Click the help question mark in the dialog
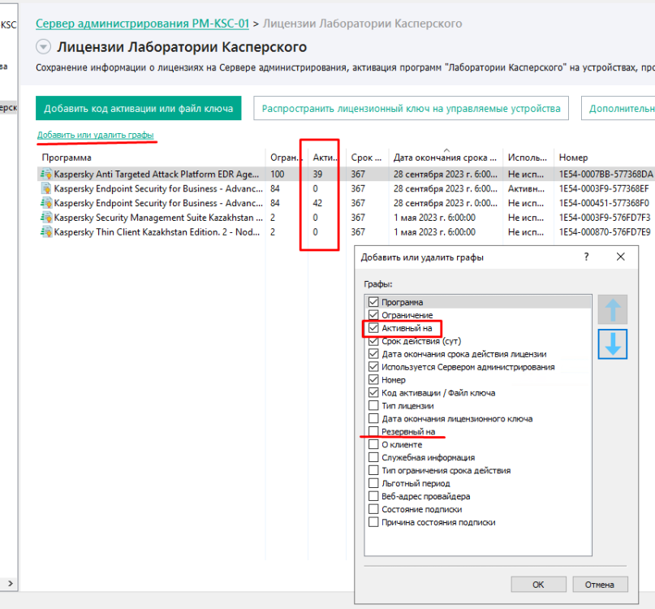The image size is (655, 609). click(586, 257)
